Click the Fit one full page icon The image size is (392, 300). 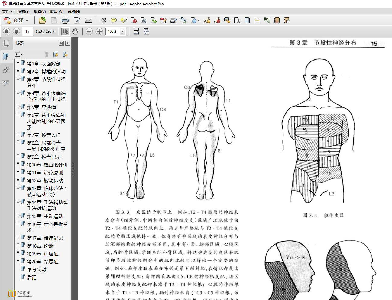[x=146, y=31]
